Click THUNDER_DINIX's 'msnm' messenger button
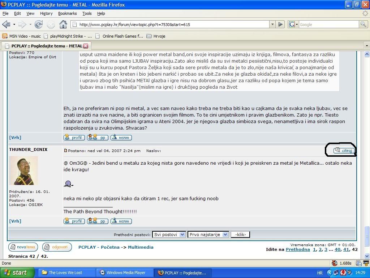 121,221
